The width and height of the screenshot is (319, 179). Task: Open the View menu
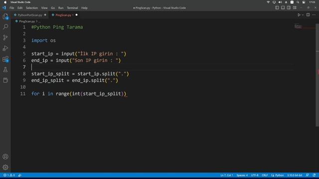point(44,8)
